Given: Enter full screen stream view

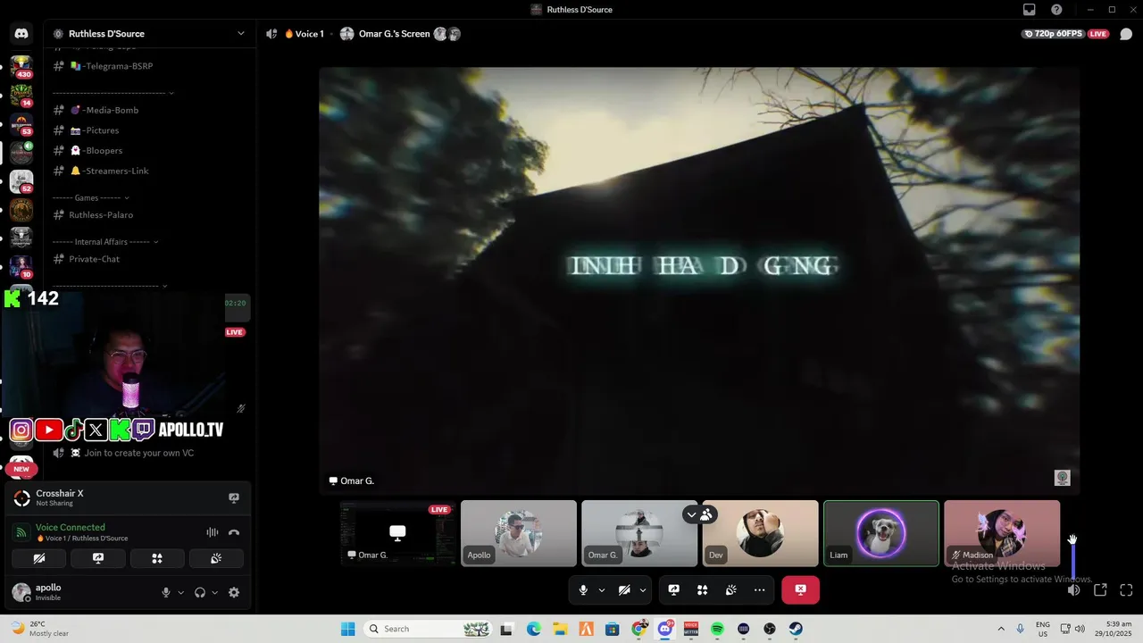Looking at the screenshot, I should (1126, 589).
